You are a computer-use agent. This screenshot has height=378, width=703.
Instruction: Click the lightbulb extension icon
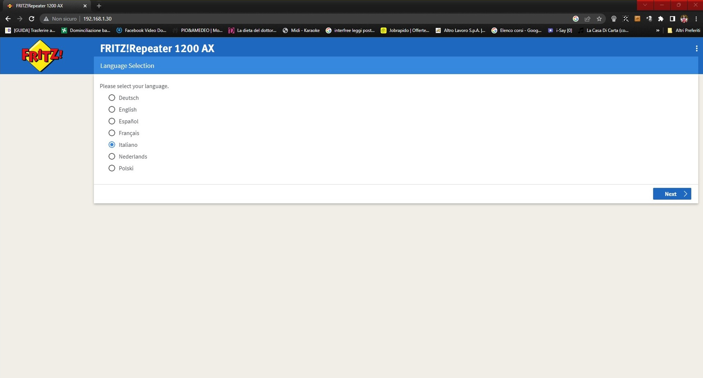(614, 19)
